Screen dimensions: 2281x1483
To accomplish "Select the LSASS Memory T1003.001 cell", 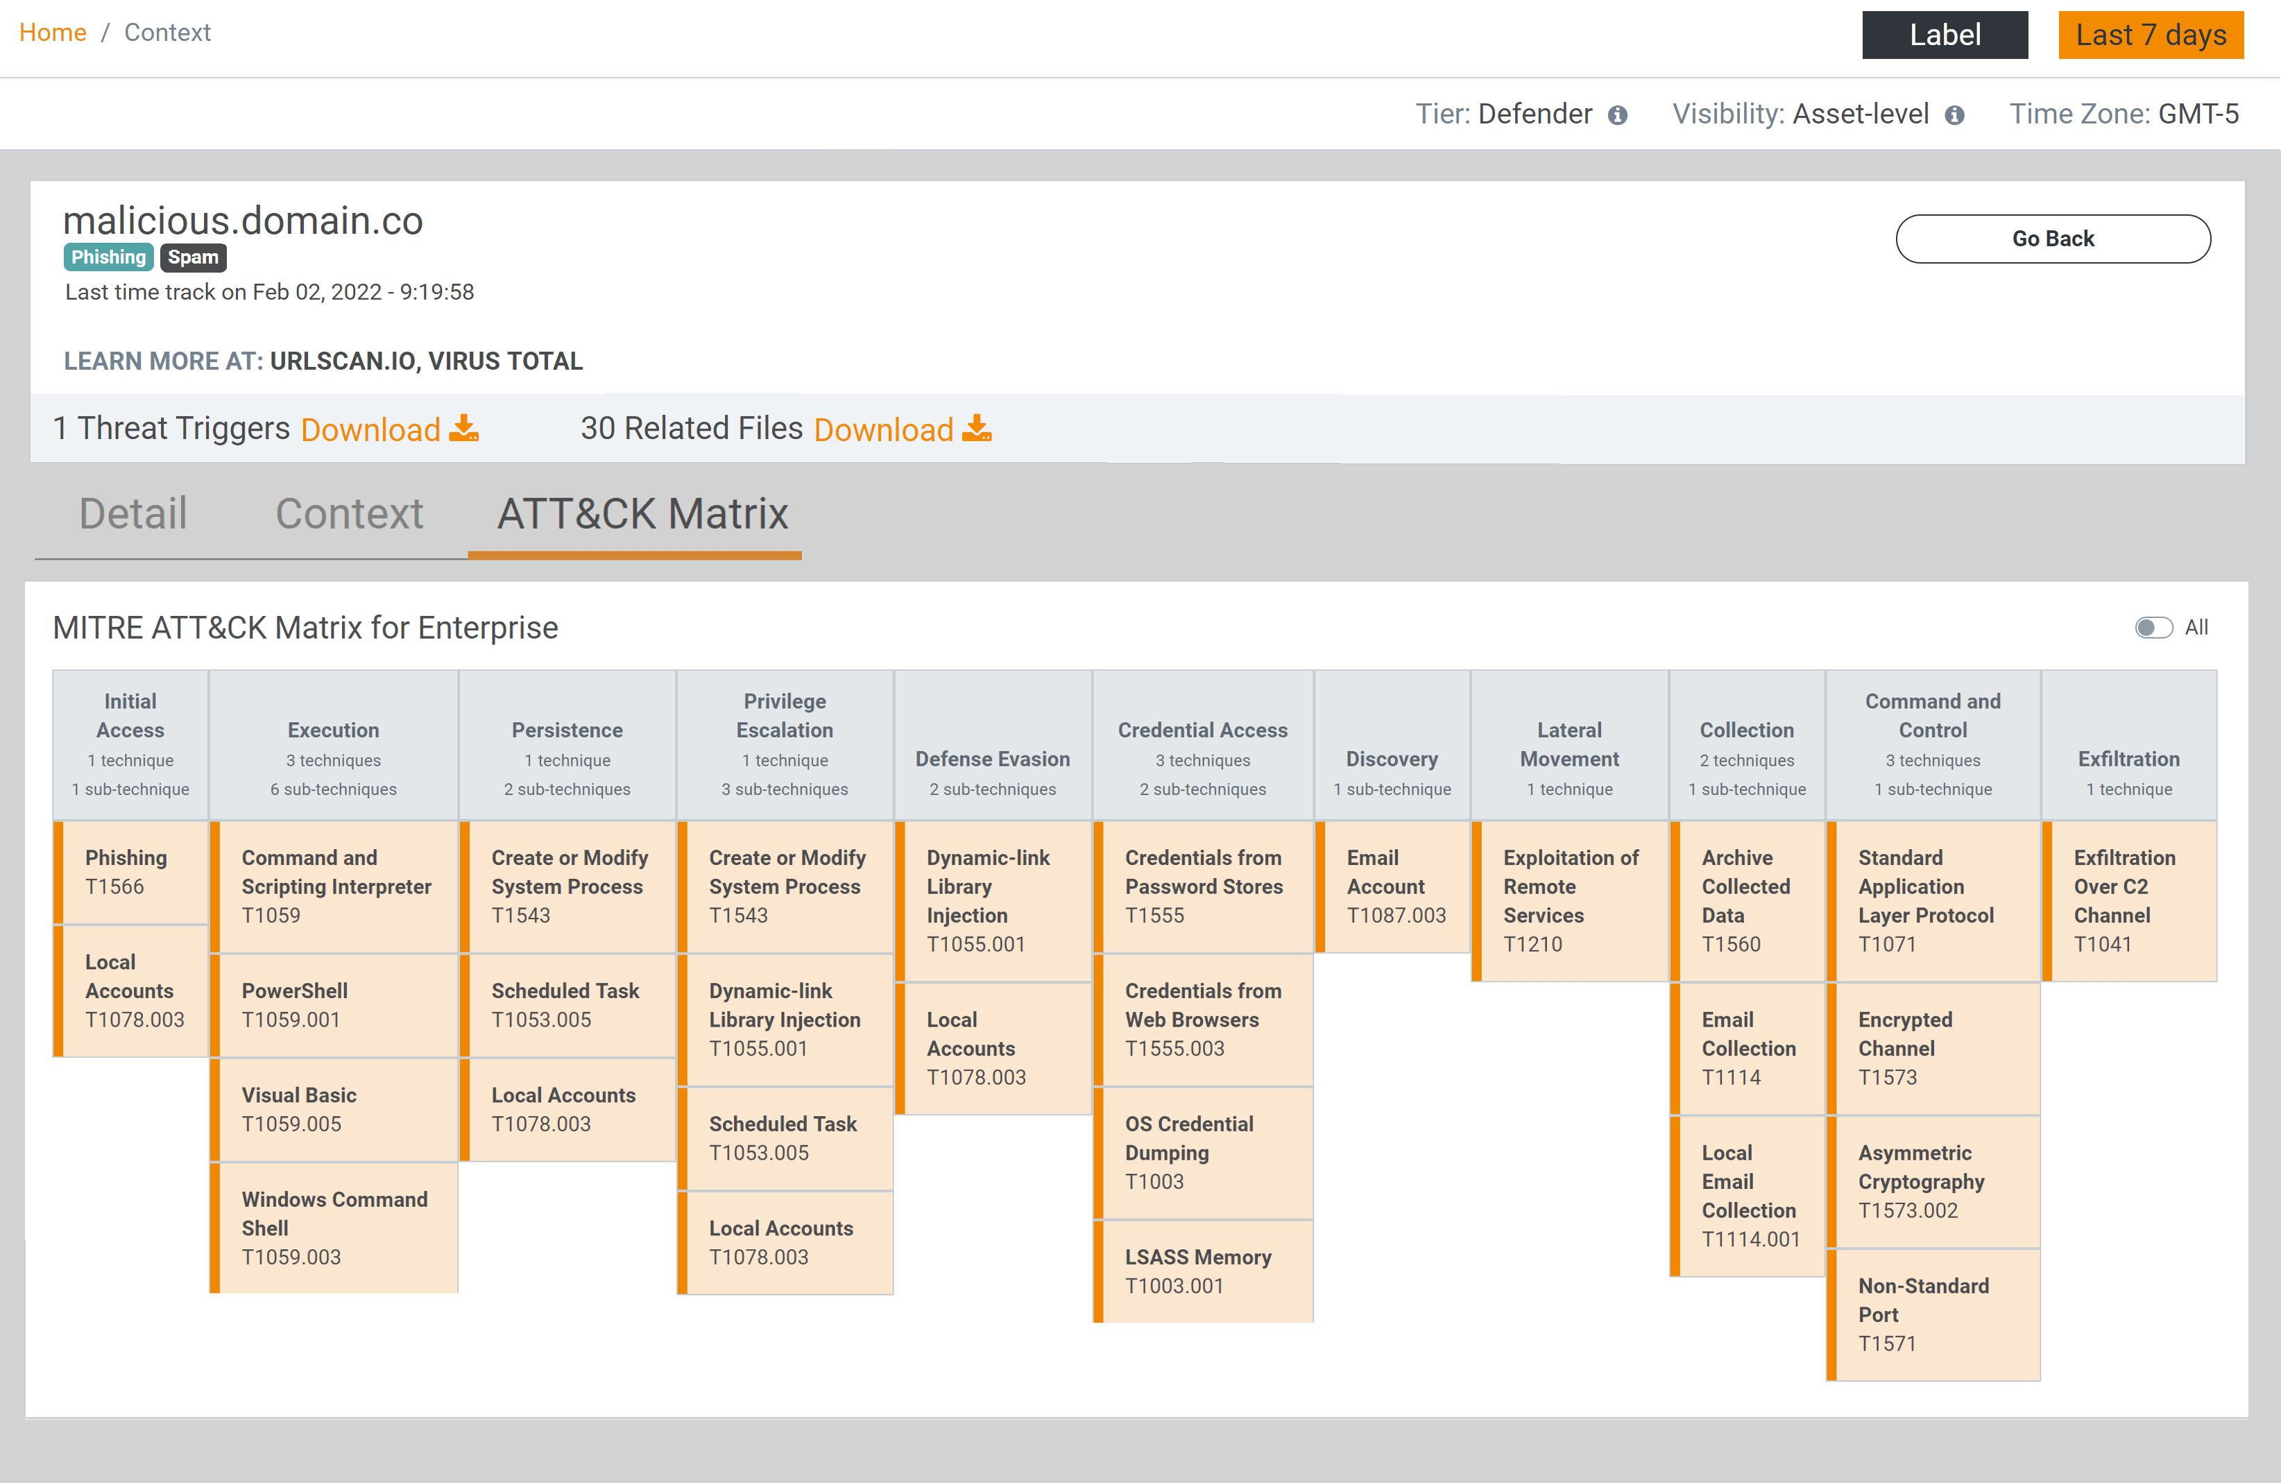I will 1203,1270.
